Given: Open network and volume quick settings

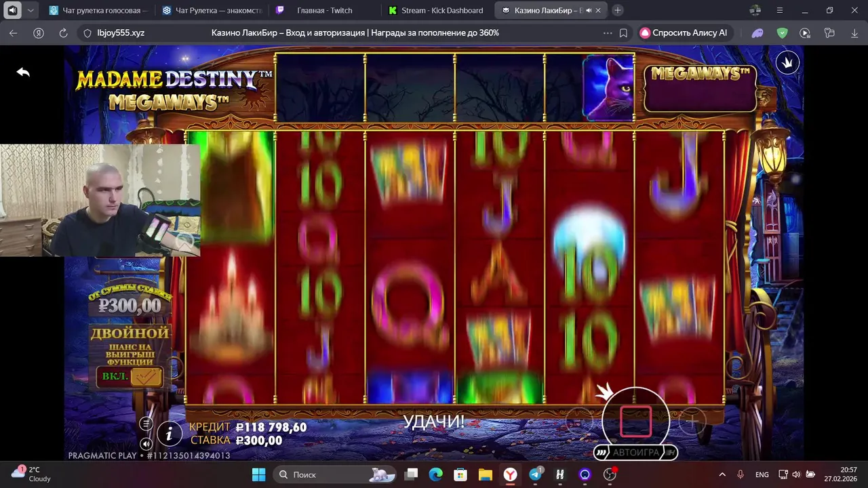Looking at the screenshot, I should 796,474.
